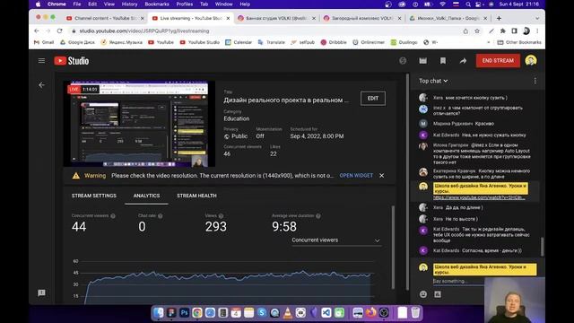This screenshot has height=323, width=574.
Task: Open a new Chrome tab
Action: pyautogui.click(x=499, y=18)
